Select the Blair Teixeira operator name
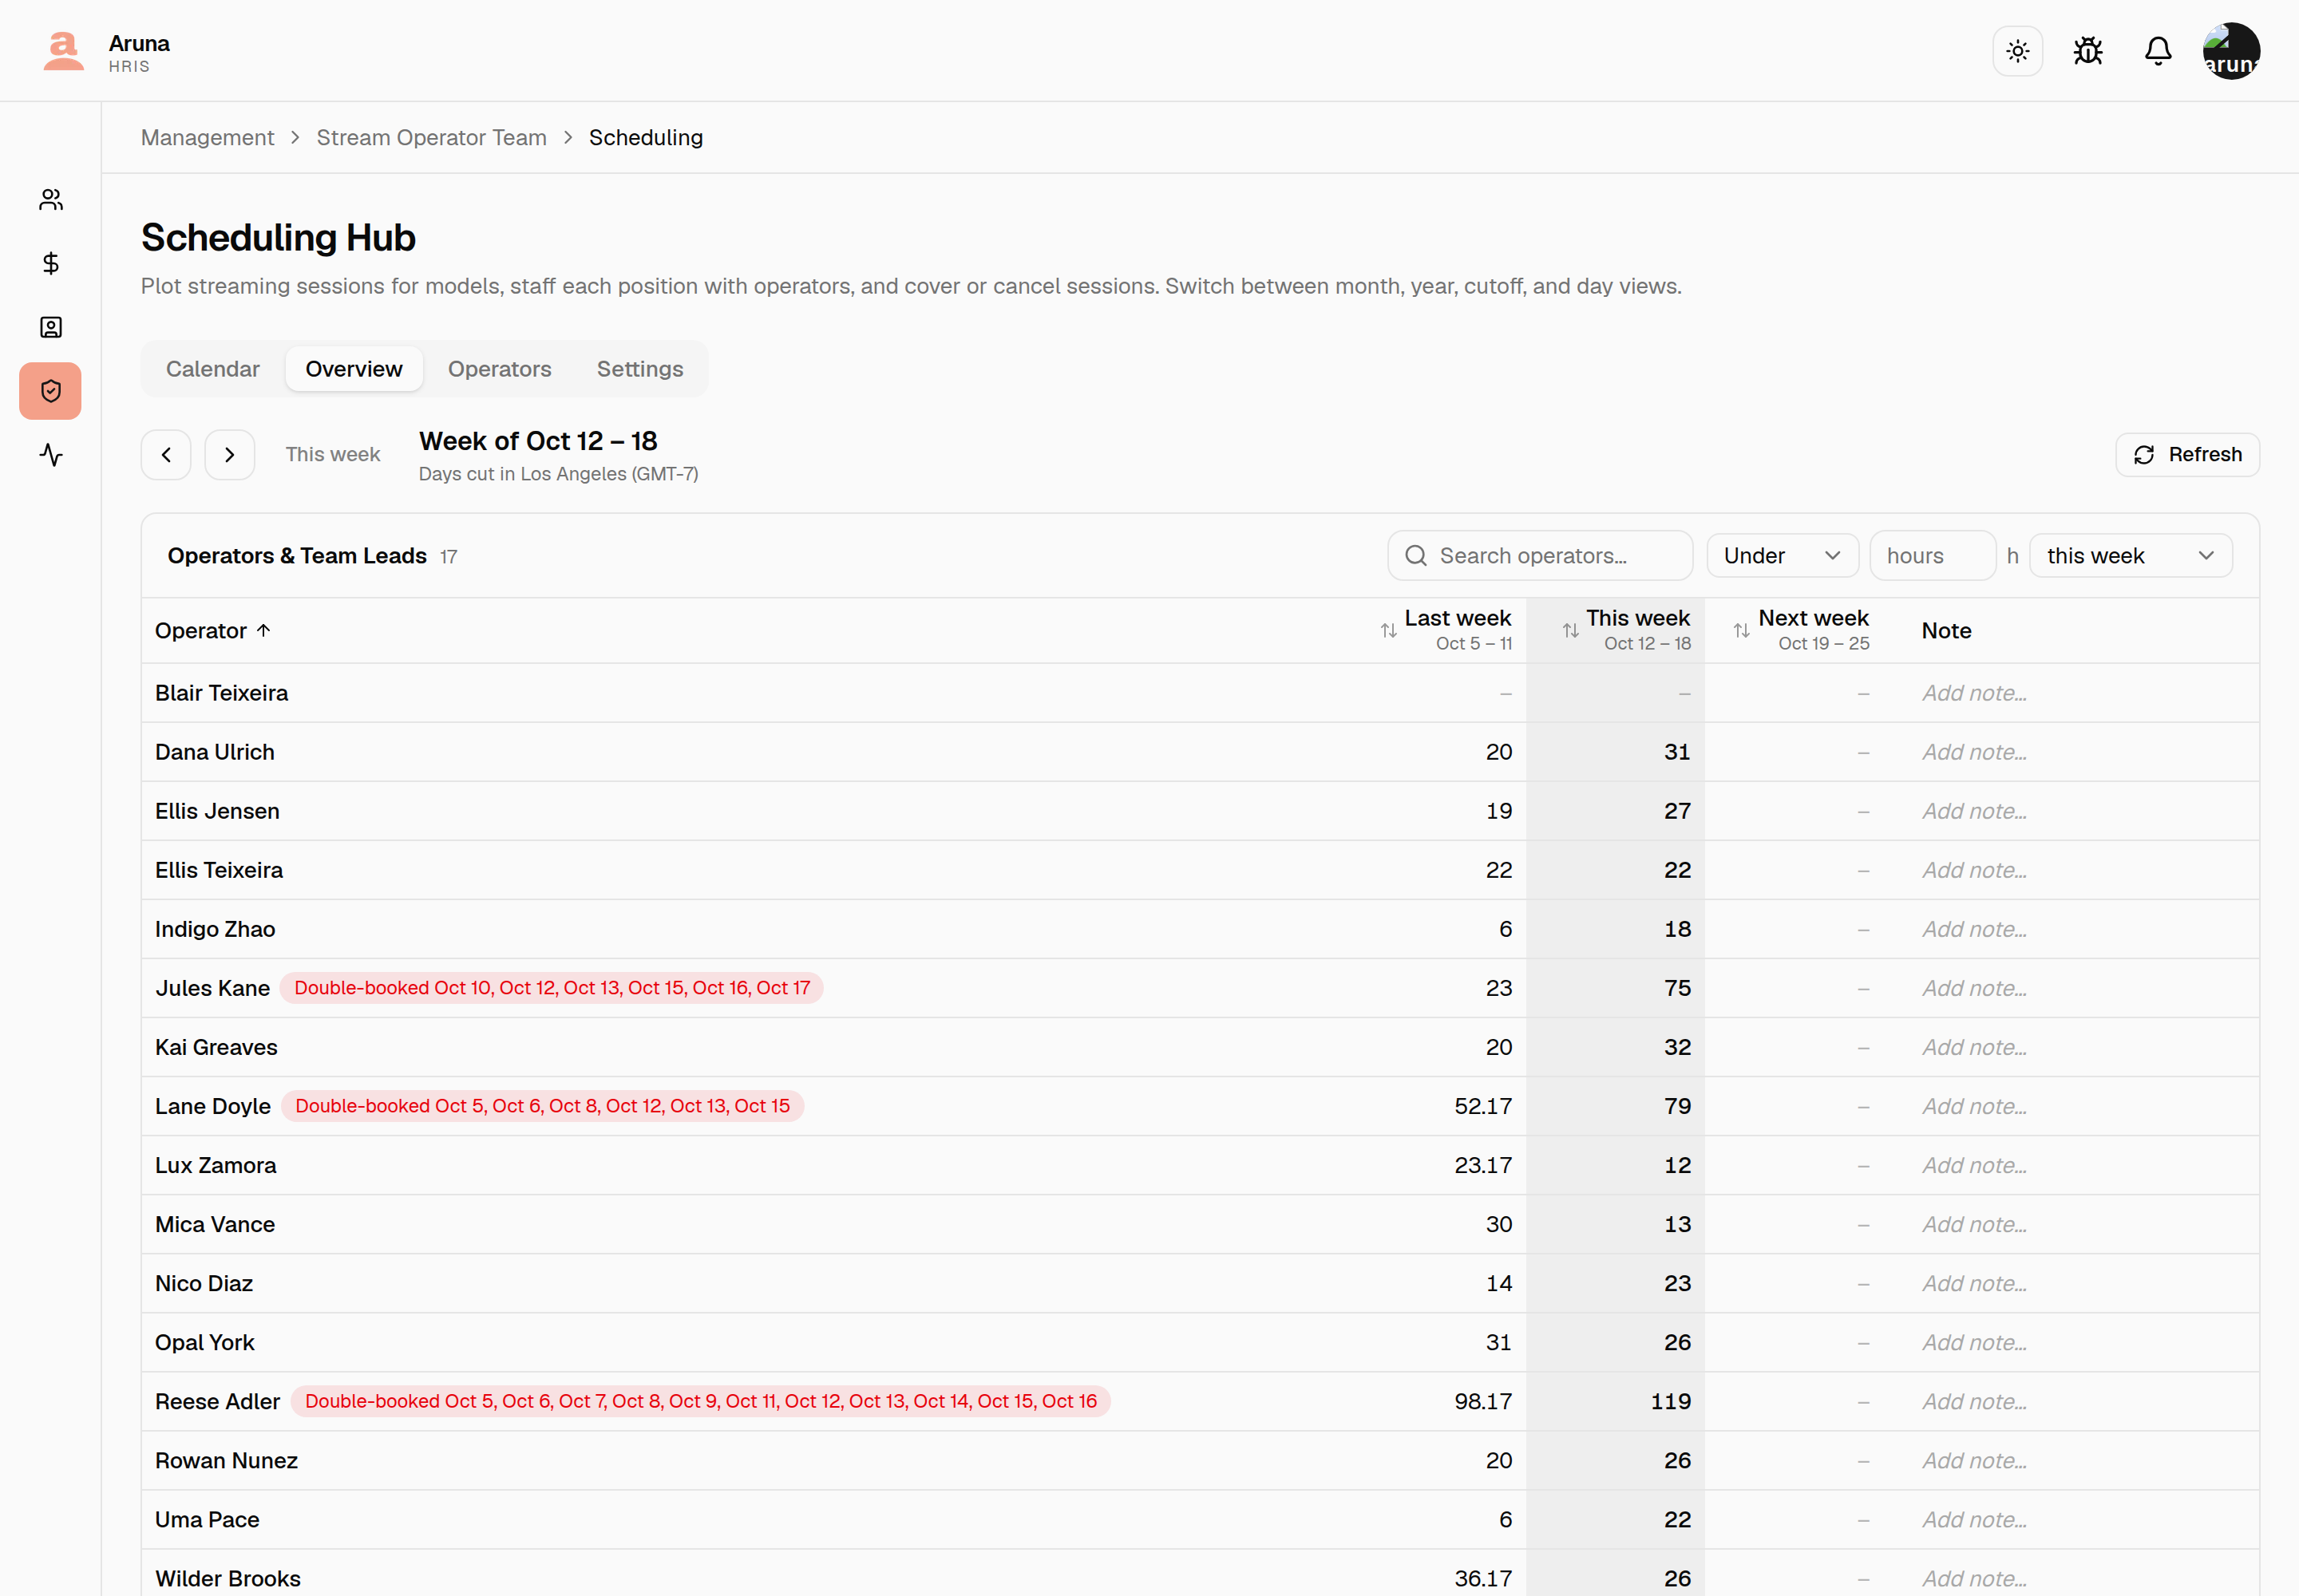This screenshot has width=2299, height=1596. coord(221,694)
